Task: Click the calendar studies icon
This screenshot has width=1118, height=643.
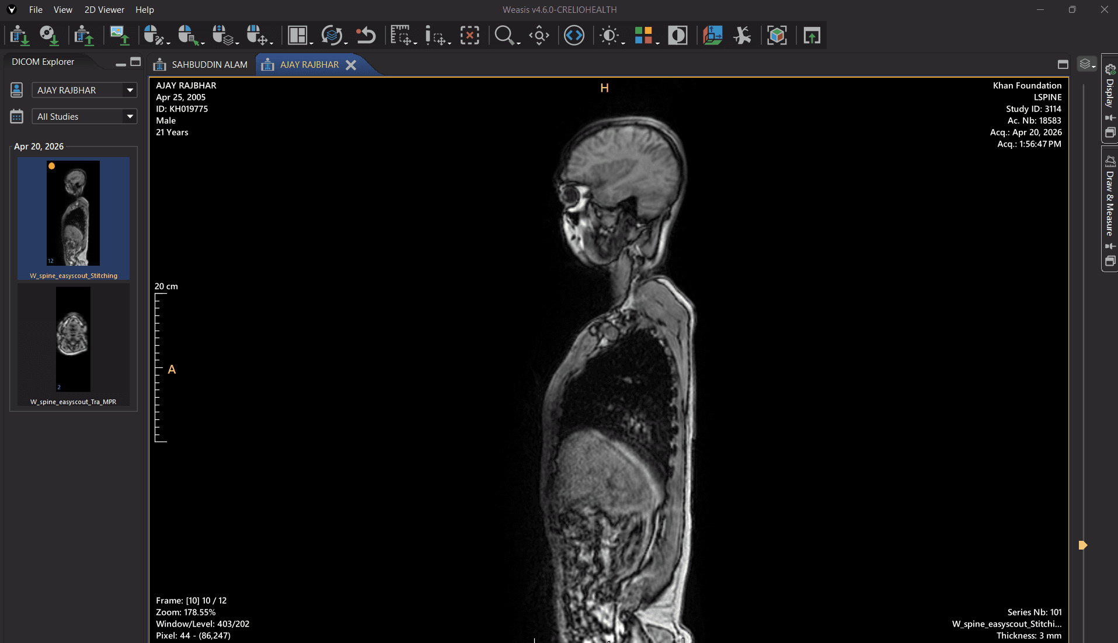Action: [16, 117]
